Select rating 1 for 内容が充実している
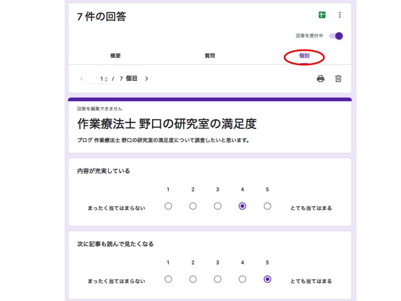401x301 pixels. (x=168, y=206)
